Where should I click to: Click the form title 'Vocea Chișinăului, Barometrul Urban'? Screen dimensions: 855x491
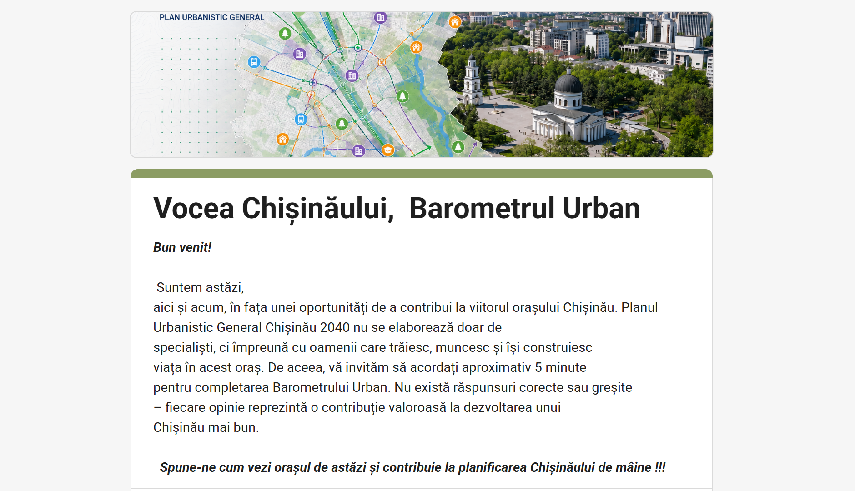tap(397, 209)
